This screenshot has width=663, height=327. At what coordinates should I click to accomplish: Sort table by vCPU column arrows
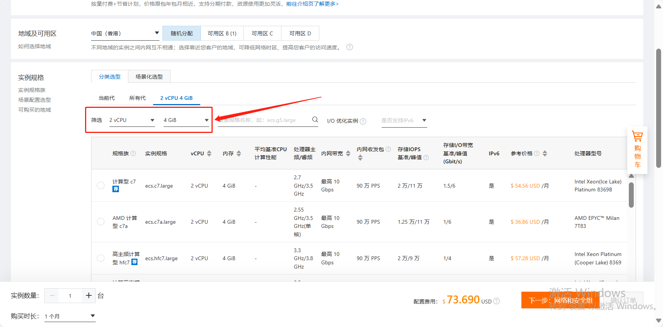pyautogui.click(x=209, y=153)
